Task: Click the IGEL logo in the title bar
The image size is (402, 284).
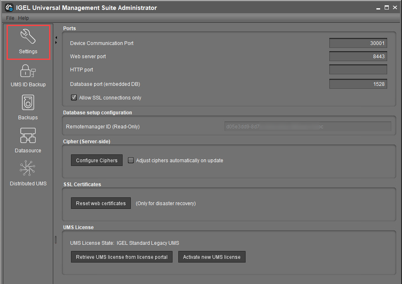Action: [8, 7]
